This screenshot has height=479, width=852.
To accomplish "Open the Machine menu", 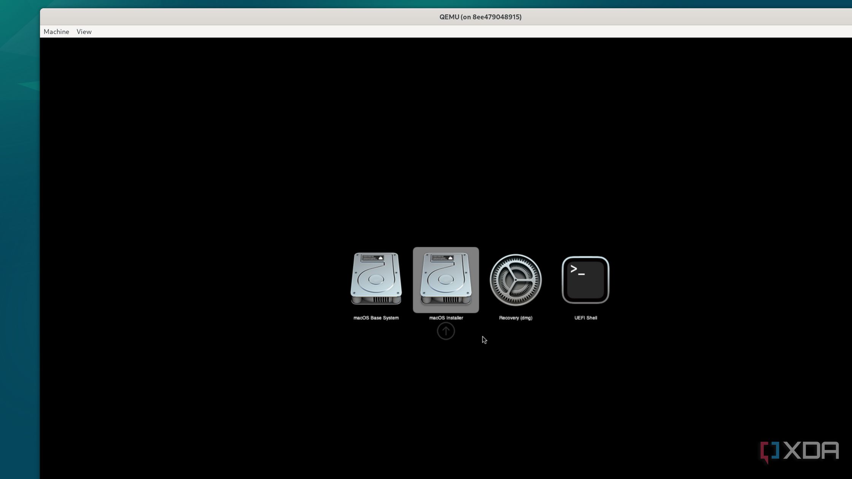I will (56, 32).
